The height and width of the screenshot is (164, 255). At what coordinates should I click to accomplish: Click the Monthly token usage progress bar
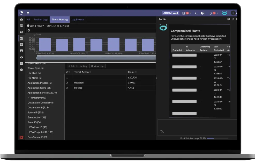(x=218, y=139)
